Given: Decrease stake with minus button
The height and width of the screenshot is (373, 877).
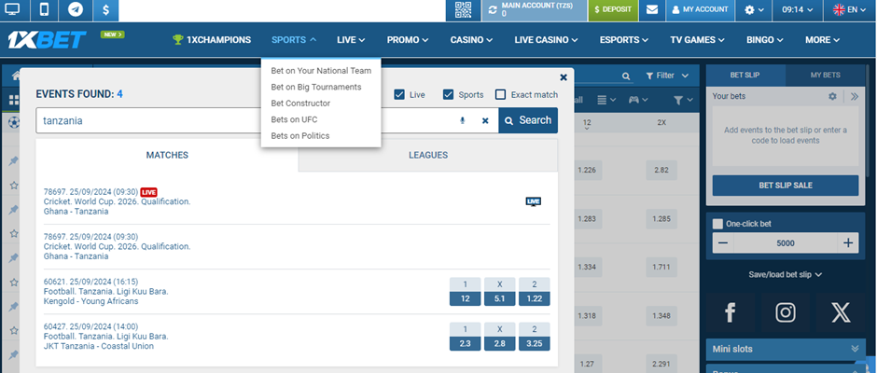Looking at the screenshot, I should pyautogui.click(x=723, y=242).
